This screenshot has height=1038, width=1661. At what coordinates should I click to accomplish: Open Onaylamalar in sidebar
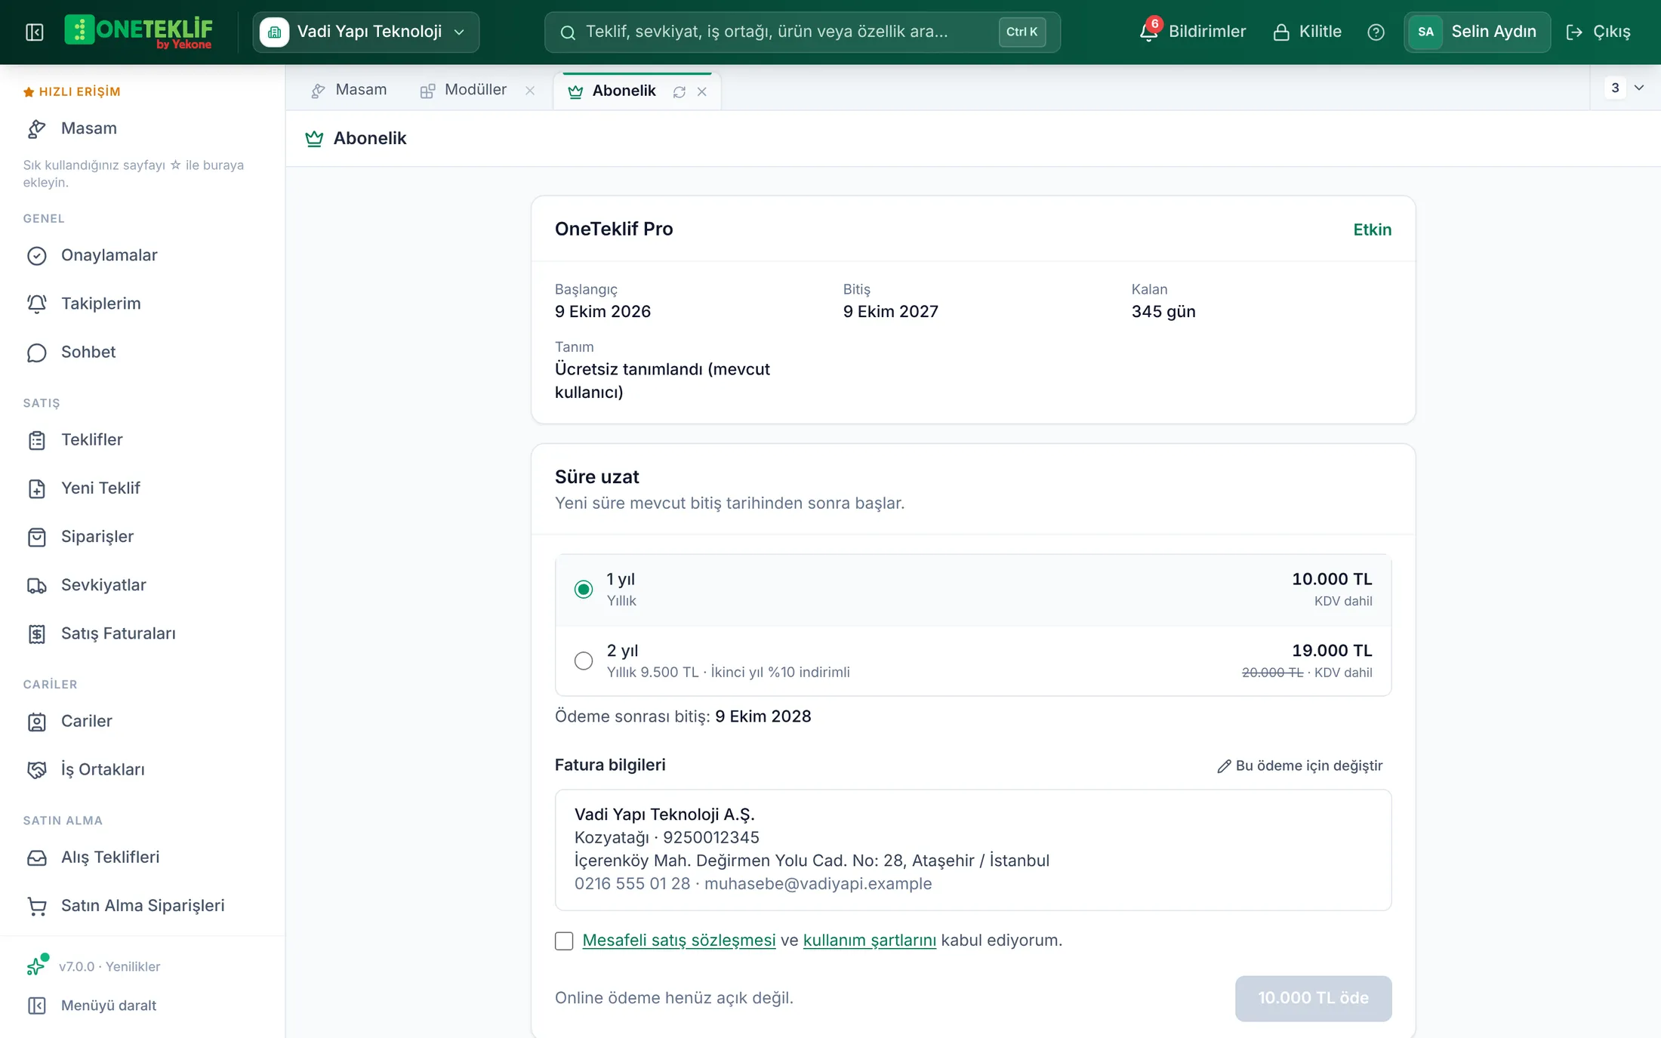click(x=143, y=255)
